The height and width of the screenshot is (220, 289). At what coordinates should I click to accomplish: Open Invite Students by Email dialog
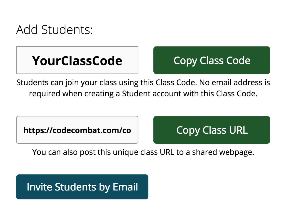click(82, 187)
